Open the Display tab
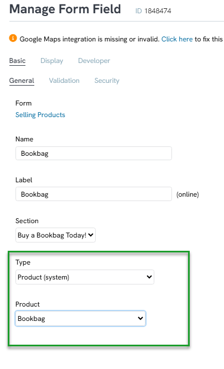 52,61
